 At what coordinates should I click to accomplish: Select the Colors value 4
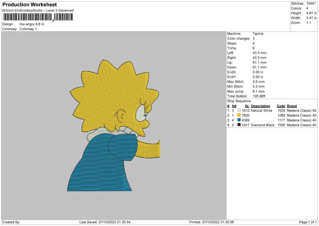(x=307, y=9)
